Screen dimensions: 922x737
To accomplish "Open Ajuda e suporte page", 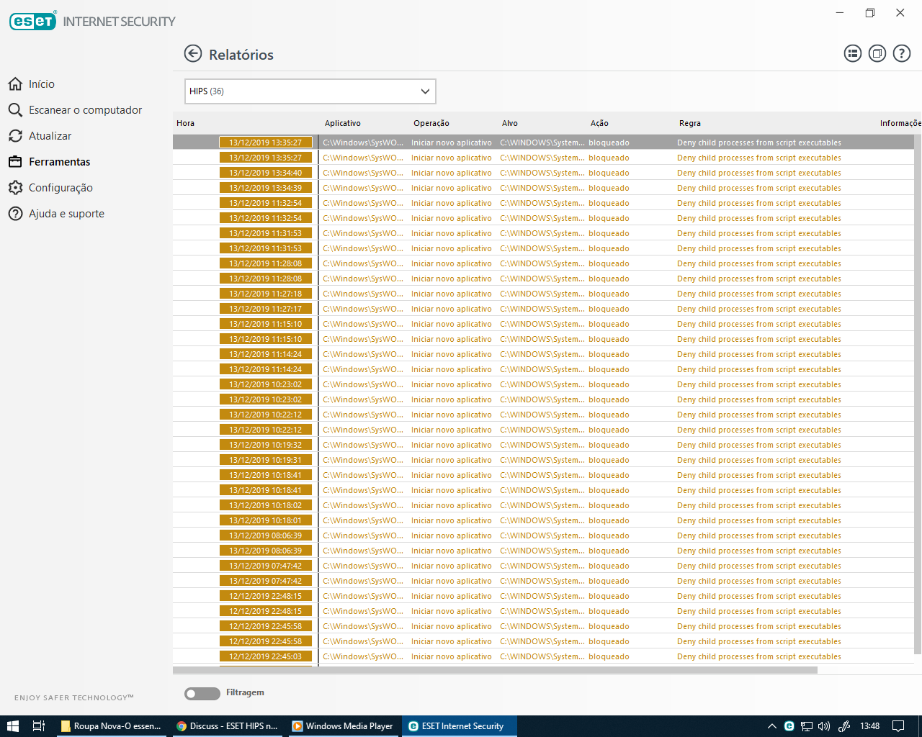I will point(66,214).
